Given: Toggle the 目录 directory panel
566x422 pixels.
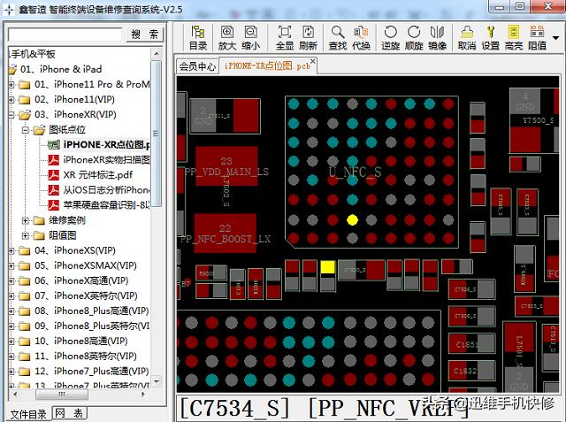Looking at the screenshot, I should point(198,37).
